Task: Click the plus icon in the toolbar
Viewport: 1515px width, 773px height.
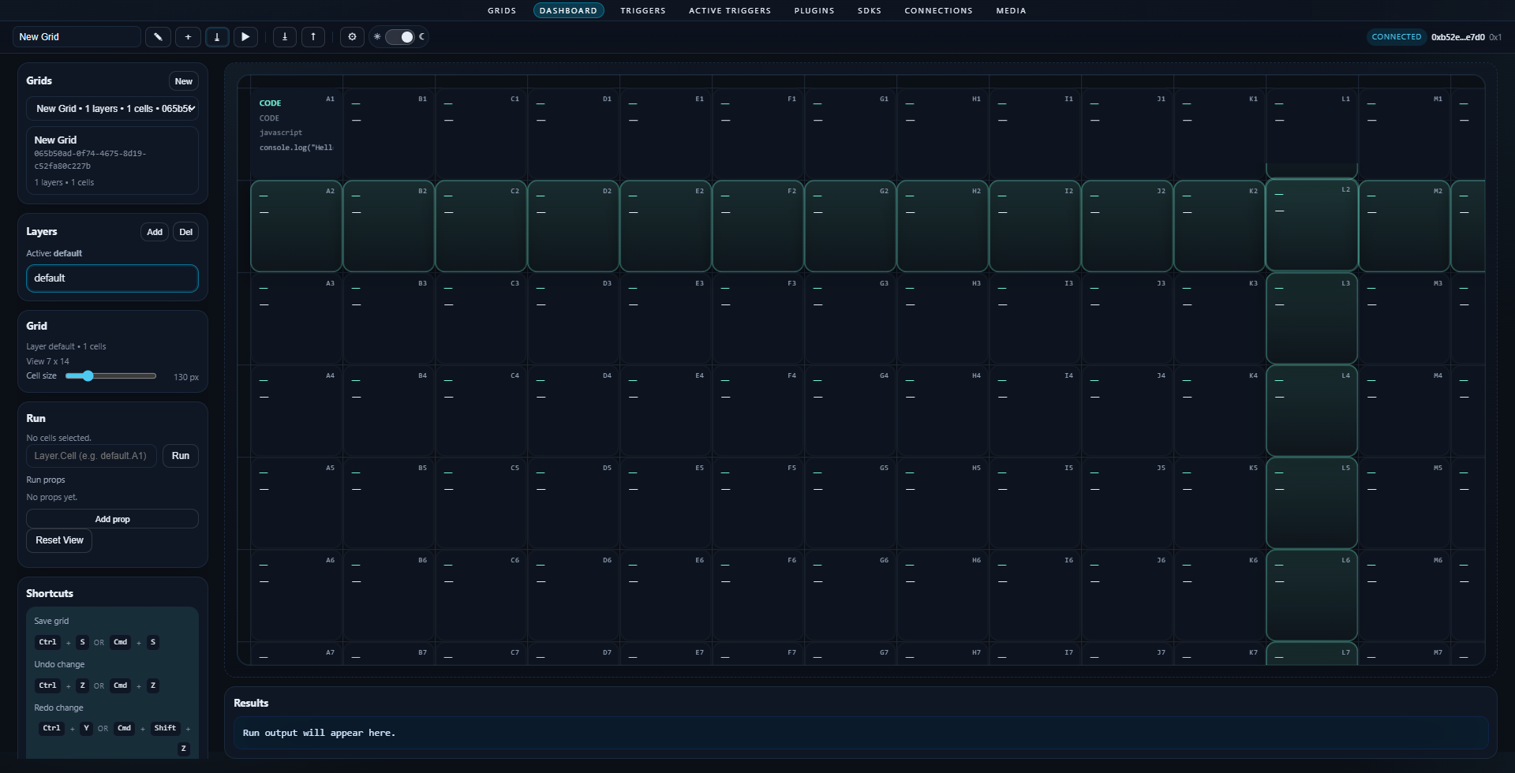Action: point(188,37)
